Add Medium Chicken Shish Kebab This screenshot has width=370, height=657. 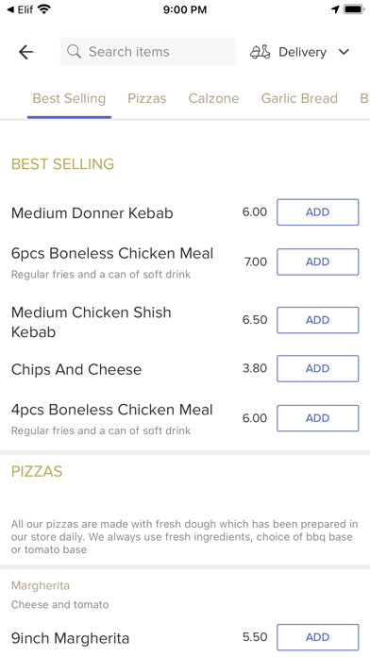coord(318,320)
